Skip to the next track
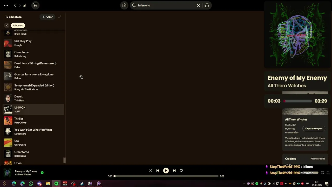This screenshot has width=332, height=187. coord(174,171)
